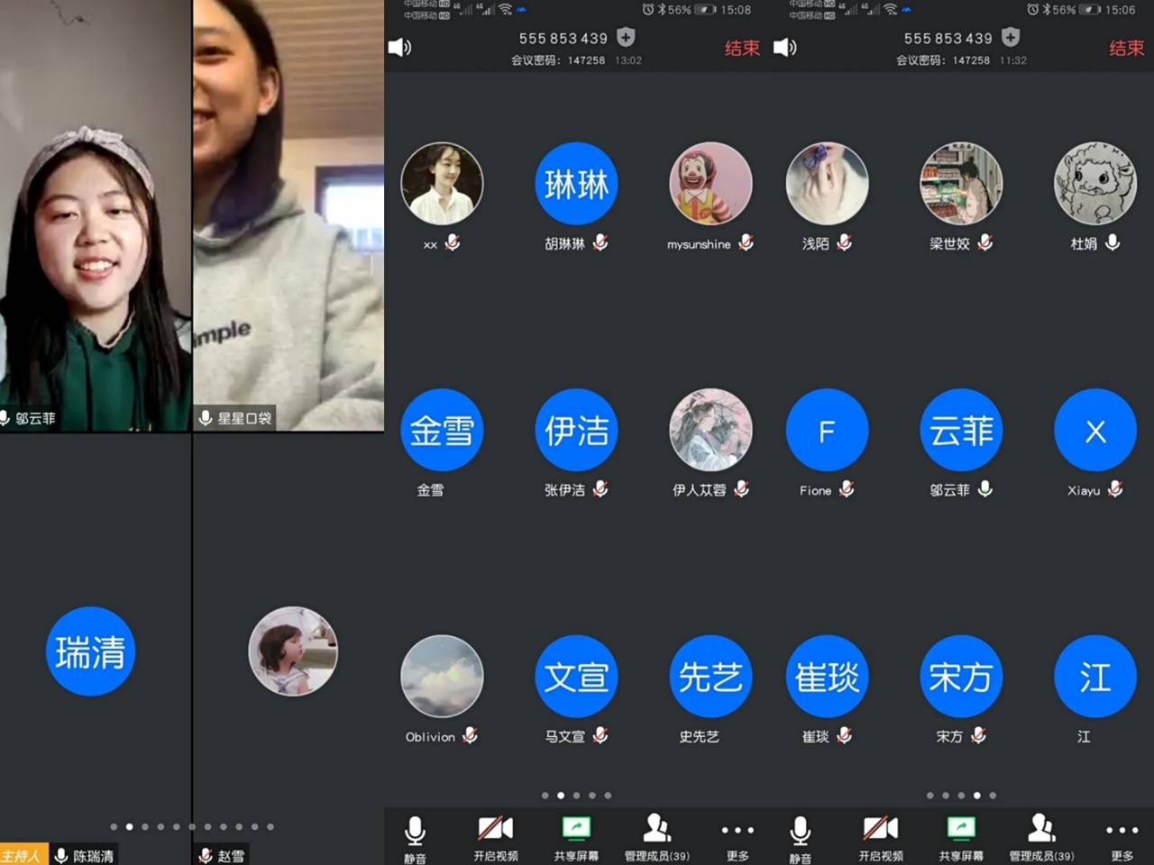Tap the speaker icon beside the 11:32 timer
This screenshot has height=865, width=1154.
pyautogui.click(x=784, y=48)
